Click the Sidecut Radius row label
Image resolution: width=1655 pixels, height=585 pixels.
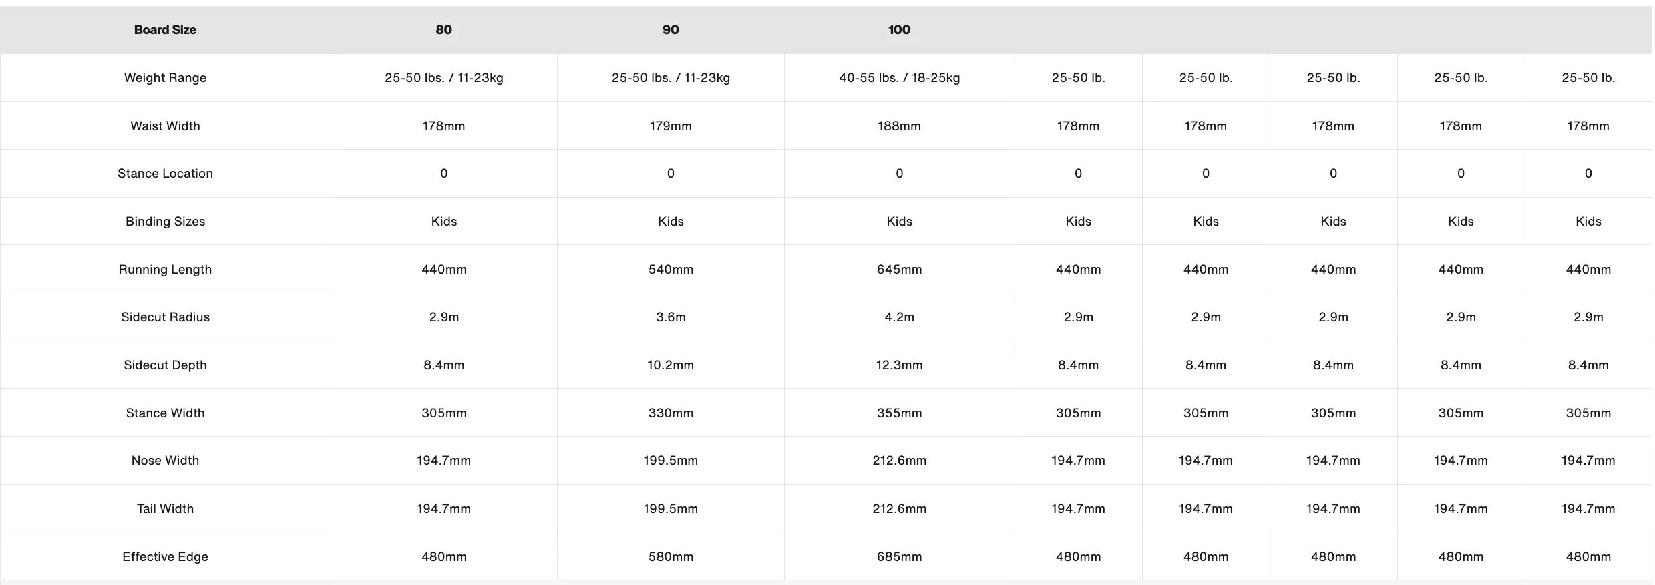[x=165, y=317]
